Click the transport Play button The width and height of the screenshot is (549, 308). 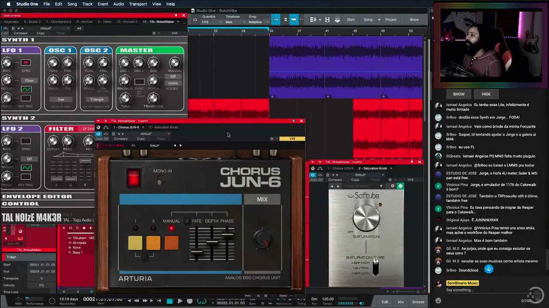[180, 301]
